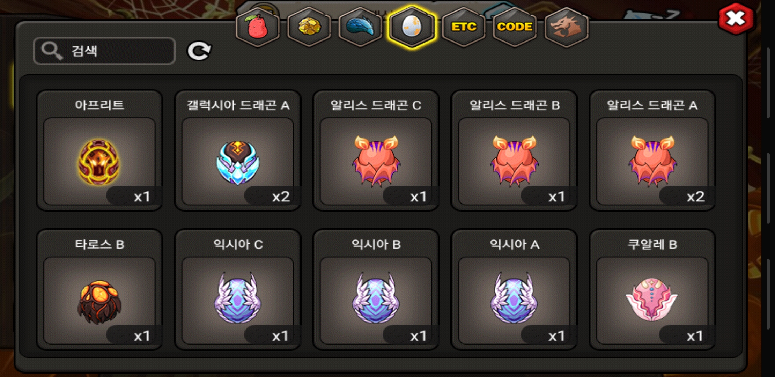
Task: Select the 아프리트 egg item
Action: tap(99, 150)
